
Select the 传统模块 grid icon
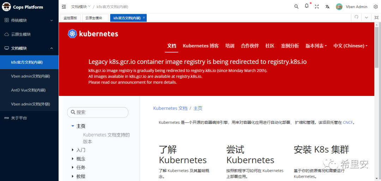(7, 20)
